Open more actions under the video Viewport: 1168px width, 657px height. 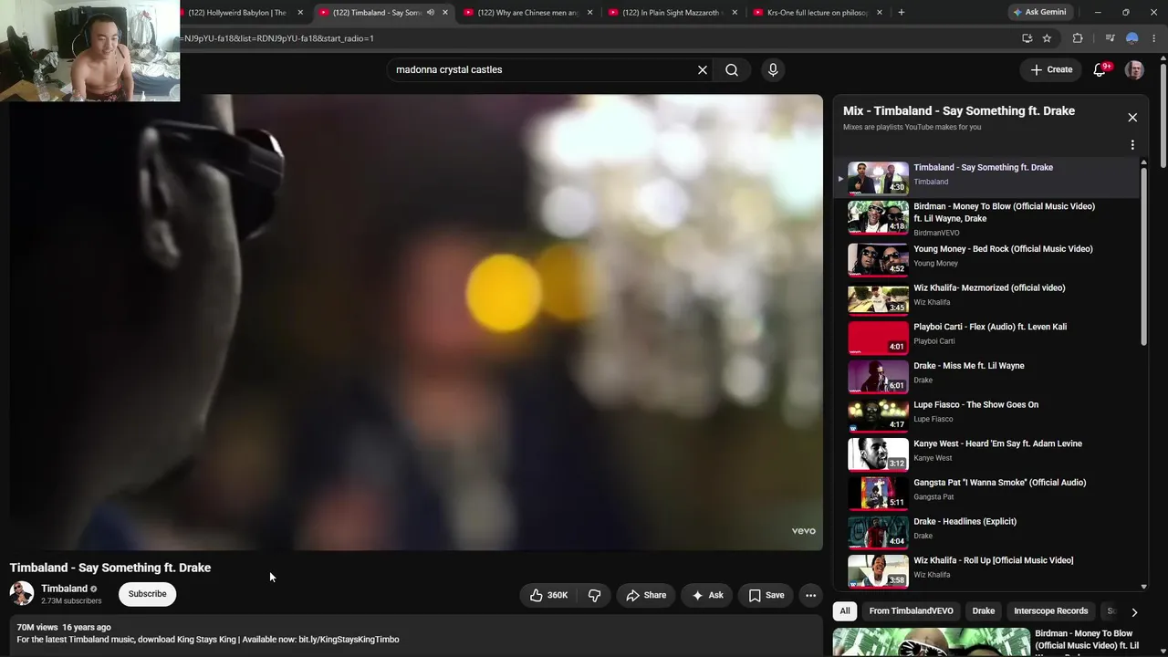click(810, 595)
